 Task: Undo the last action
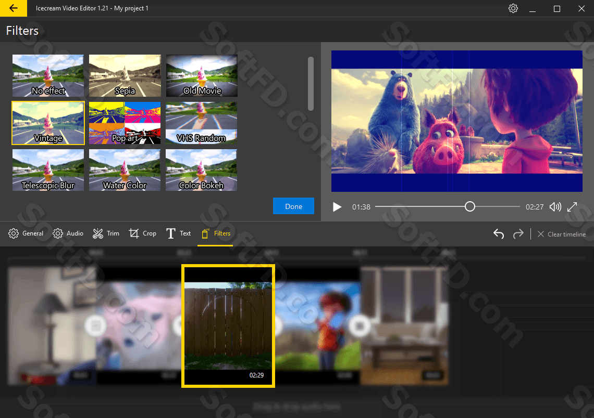click(499, 234)
